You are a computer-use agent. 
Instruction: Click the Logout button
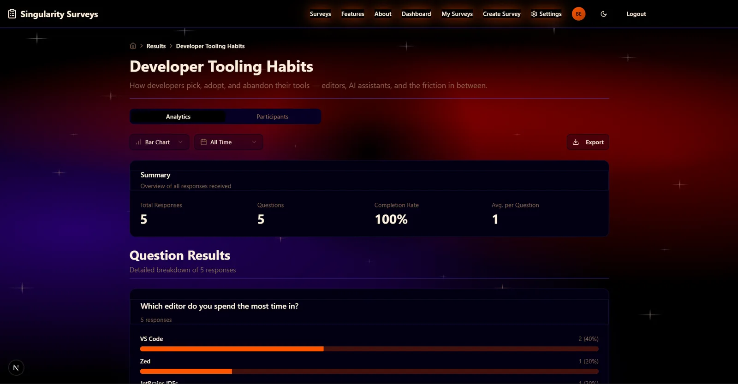click(x=636, y=14)
